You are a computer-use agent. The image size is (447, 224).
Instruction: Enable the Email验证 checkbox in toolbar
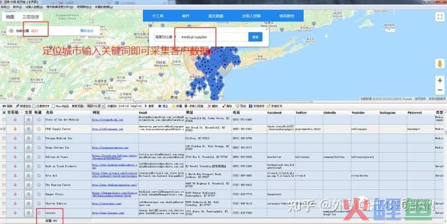(x=53, y=106)
